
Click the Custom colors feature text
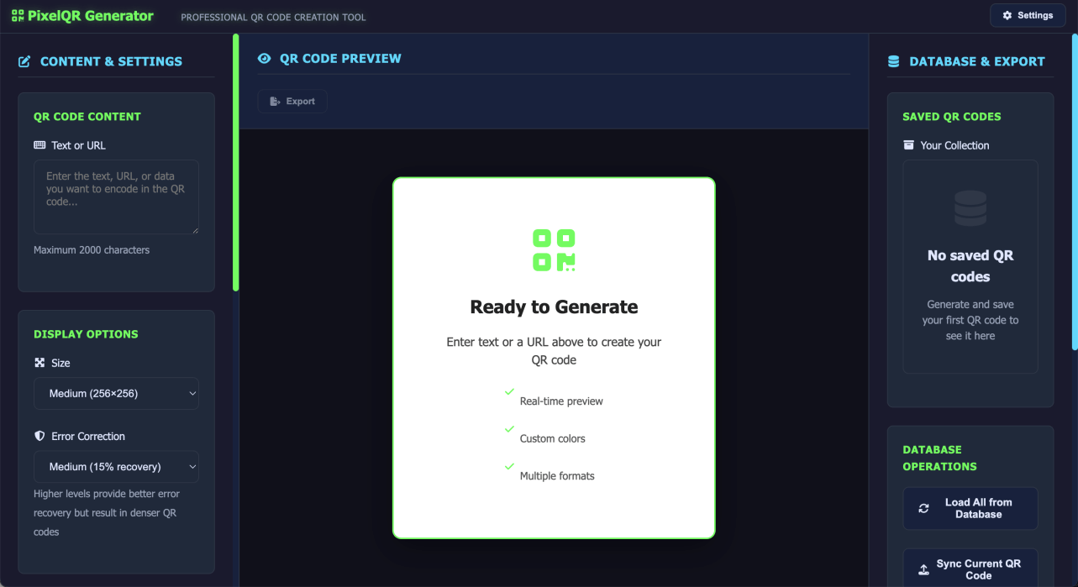pos(553,438)
